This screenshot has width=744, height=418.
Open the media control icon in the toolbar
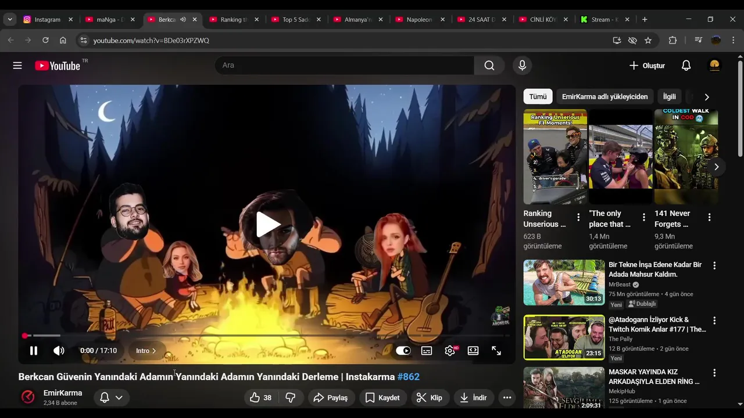tap(698, 40)
